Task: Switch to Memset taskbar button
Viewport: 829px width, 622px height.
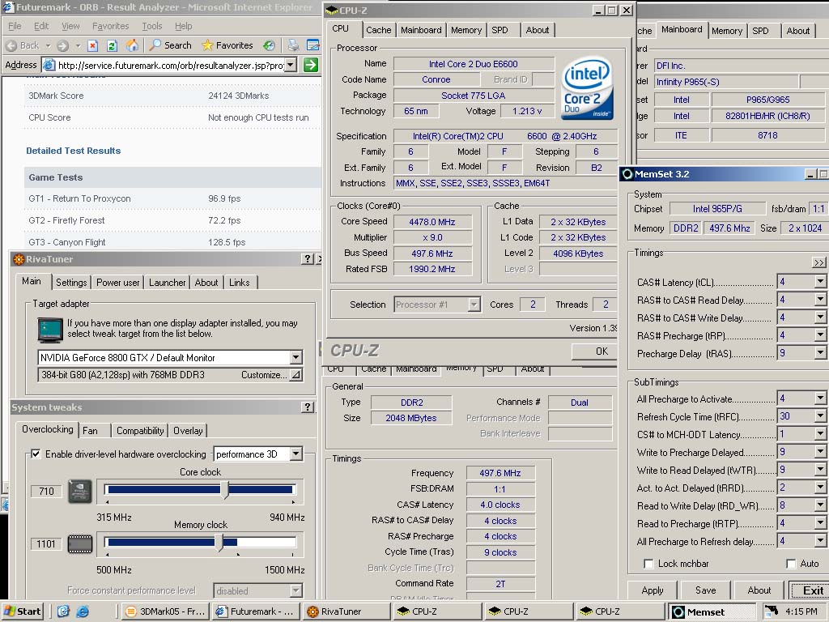Action: 713,611
